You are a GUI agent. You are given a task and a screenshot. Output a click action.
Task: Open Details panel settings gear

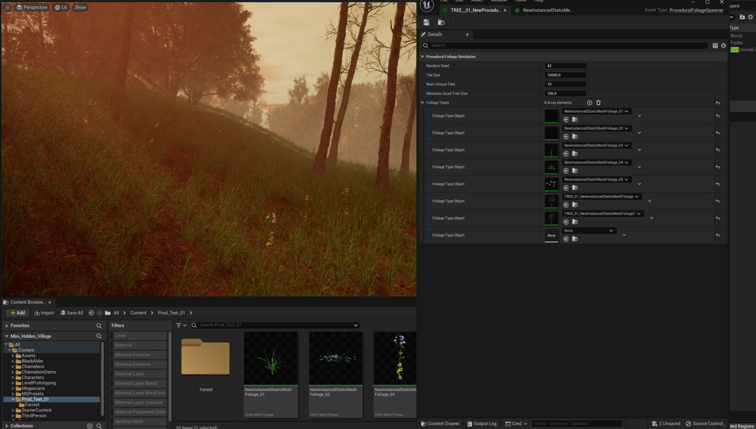[723, 46]
